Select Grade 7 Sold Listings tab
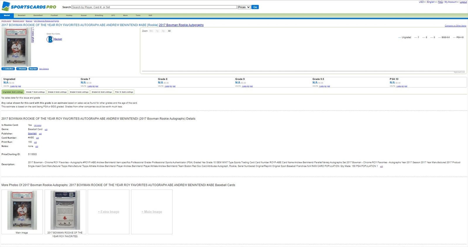Viewport: 468px width, 247px height. point(35,92)
